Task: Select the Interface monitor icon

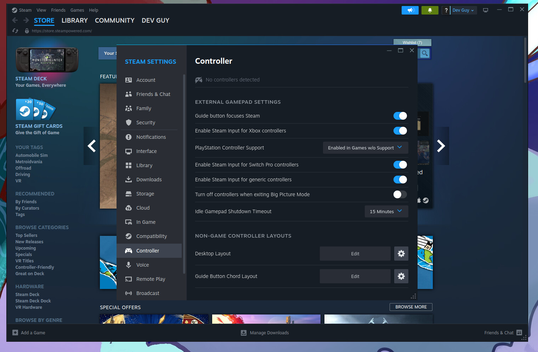Action: coord(129,151)
